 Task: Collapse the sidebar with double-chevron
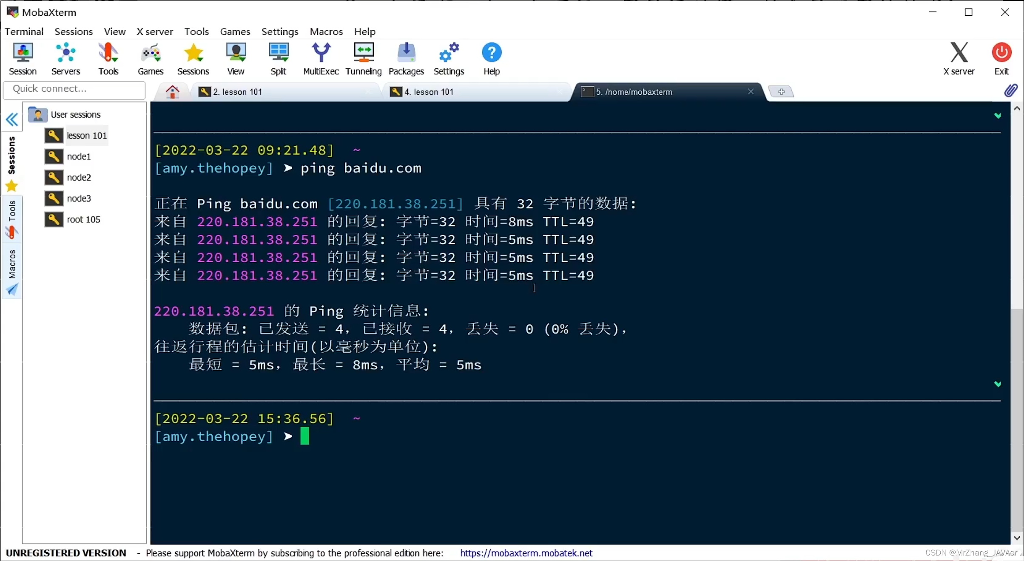[12, 119]
